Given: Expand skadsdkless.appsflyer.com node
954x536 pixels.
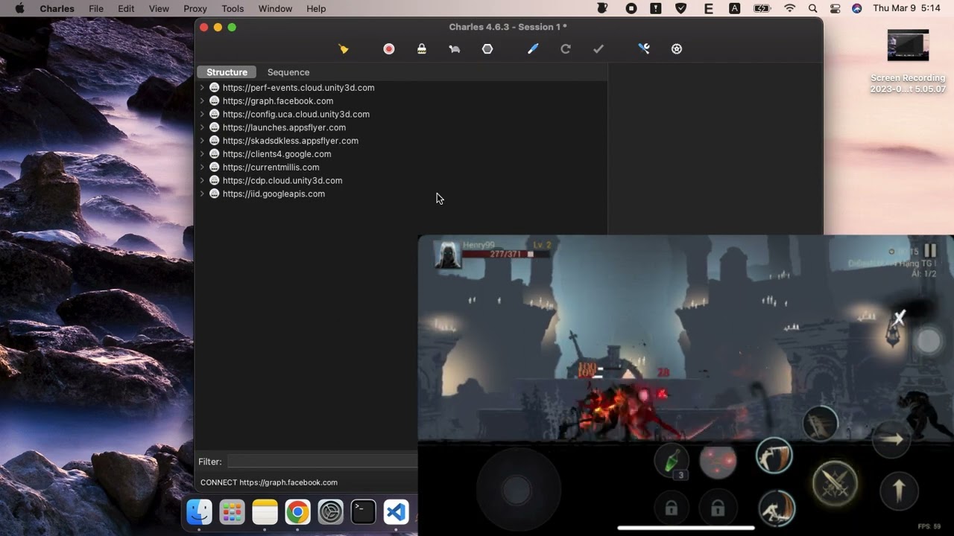Looking at the screenshot, I should 202,141.
